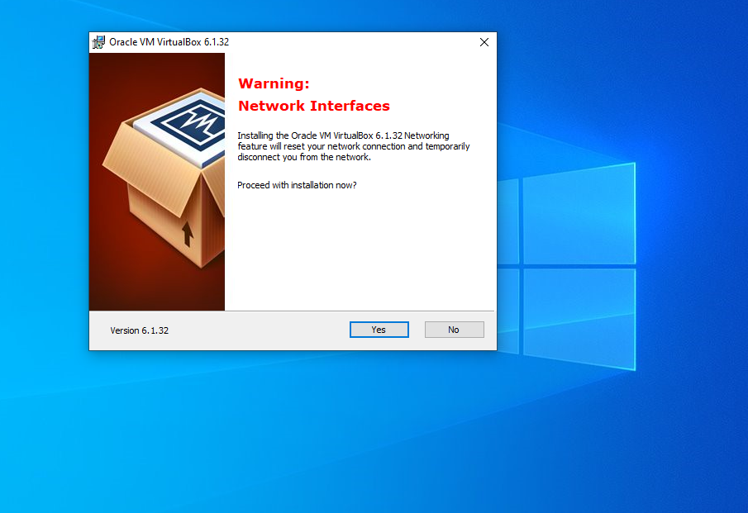Click the 'Network Interfaces' heading

click(x=314, y=106)
